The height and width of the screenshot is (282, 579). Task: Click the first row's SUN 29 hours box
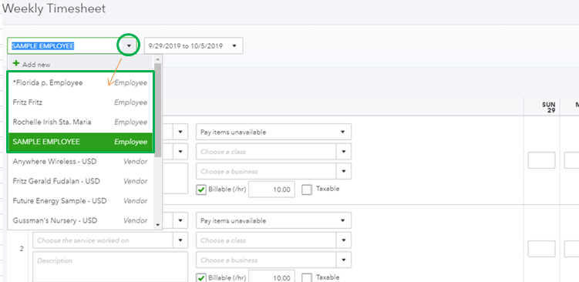click(541, 160)
